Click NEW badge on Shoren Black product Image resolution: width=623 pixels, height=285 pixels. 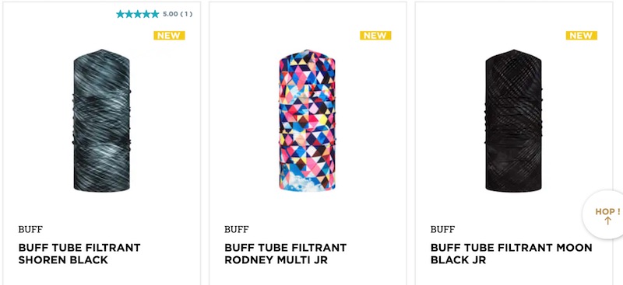[x=169, y=36]
